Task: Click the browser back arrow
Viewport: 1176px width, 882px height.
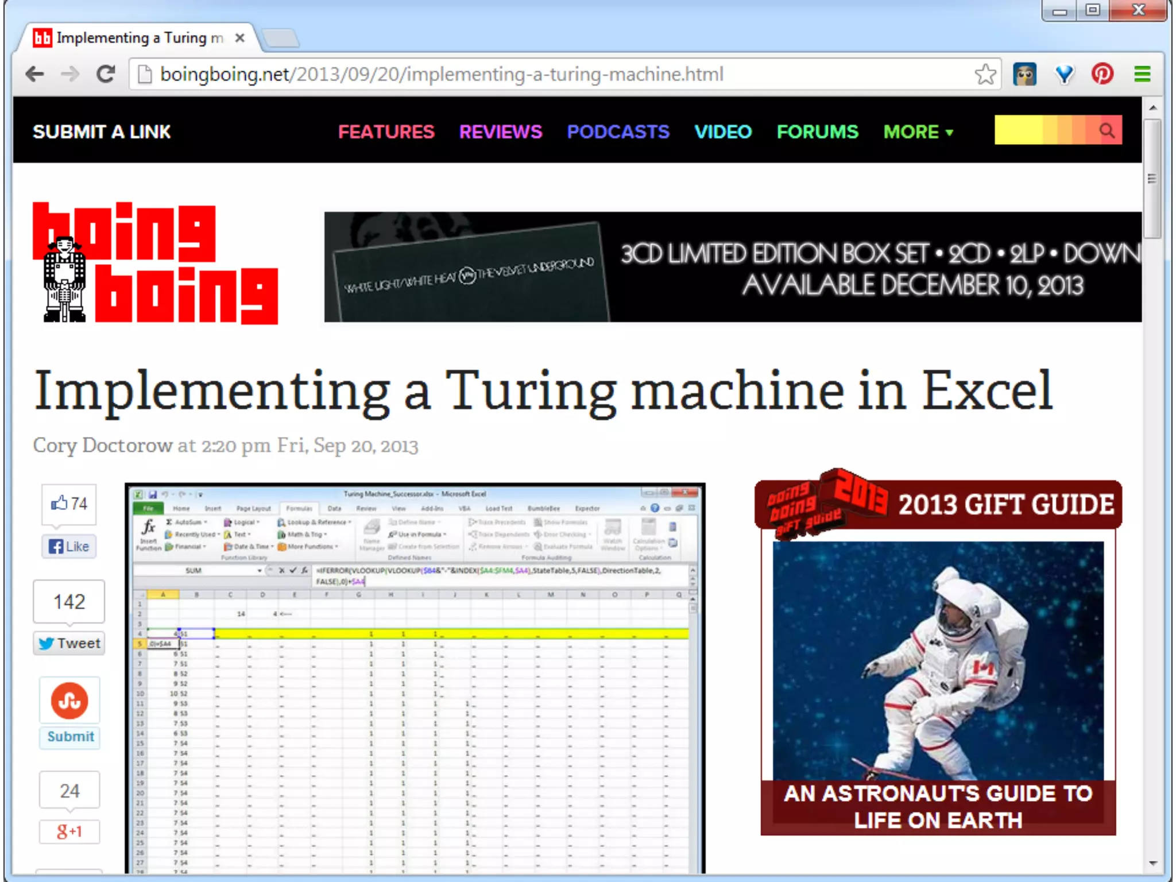Action: coord(36,74)
